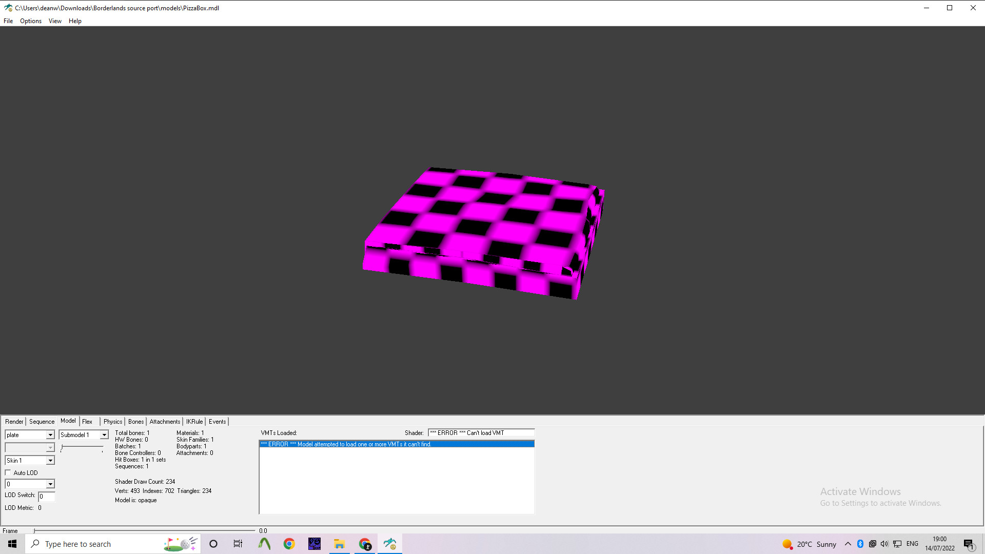Viewport: 985px width, 554px height.
Task: Open File Explorer from taskbar
Action: tap(339, 544)
